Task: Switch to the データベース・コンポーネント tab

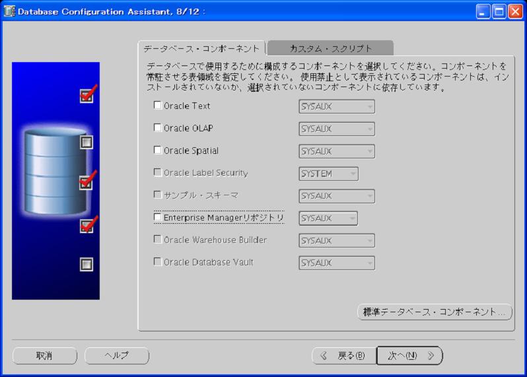Action: [201, 49]
